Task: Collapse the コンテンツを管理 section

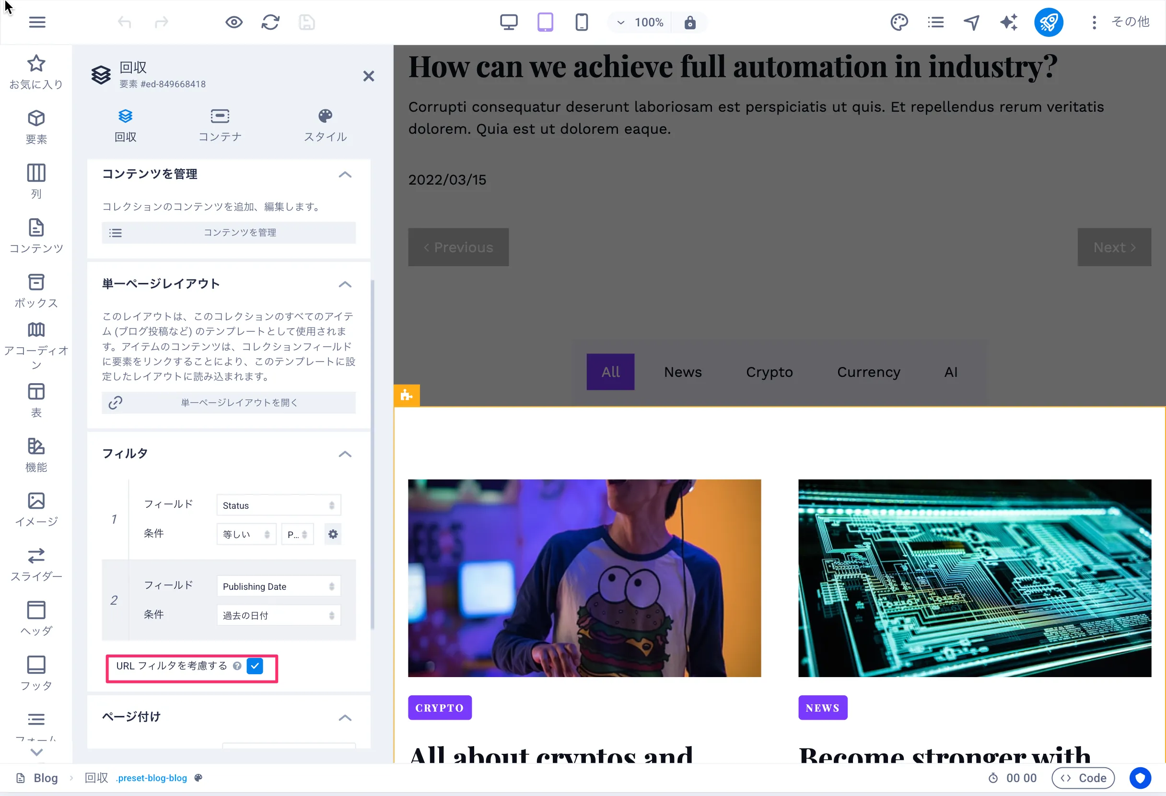Action: 345,175
